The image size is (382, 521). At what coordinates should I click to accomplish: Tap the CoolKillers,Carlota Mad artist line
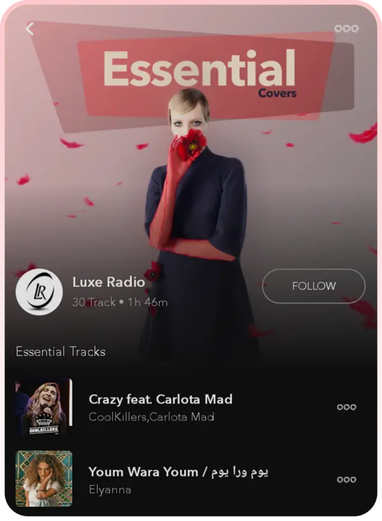152,417
